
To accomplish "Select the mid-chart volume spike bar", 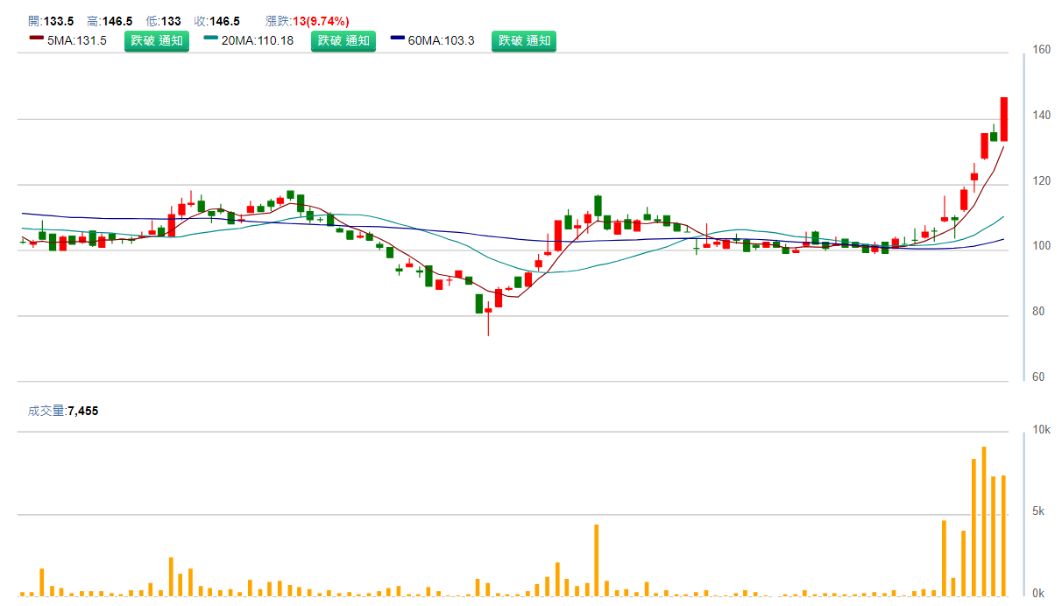I will (x=596, y=560).
